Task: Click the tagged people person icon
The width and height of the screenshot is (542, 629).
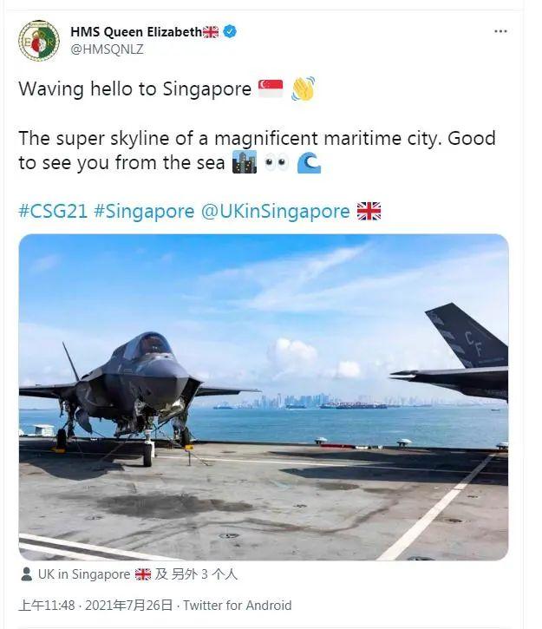Action: click(27, 574)
